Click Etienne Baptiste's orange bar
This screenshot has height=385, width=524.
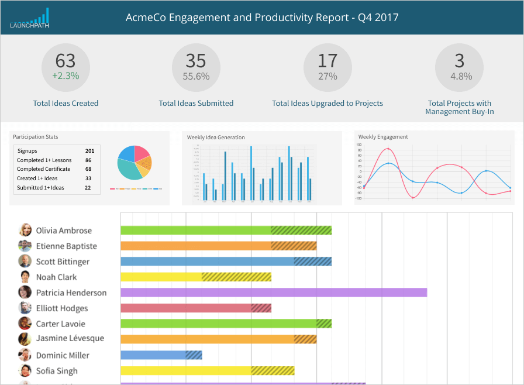click(x=219, y=246)
